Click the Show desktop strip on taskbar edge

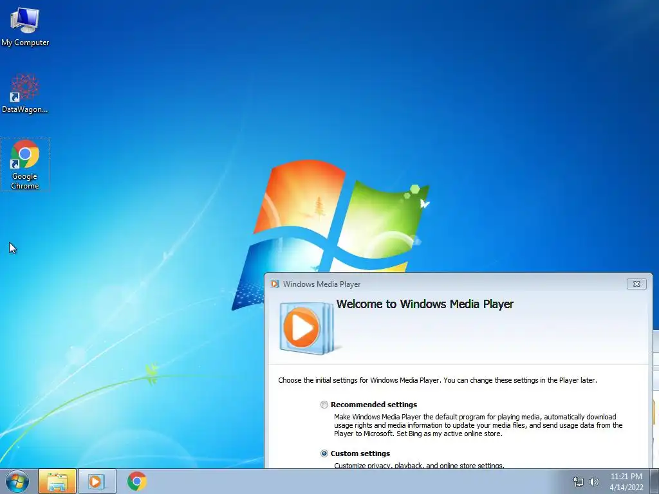[654, 481]
